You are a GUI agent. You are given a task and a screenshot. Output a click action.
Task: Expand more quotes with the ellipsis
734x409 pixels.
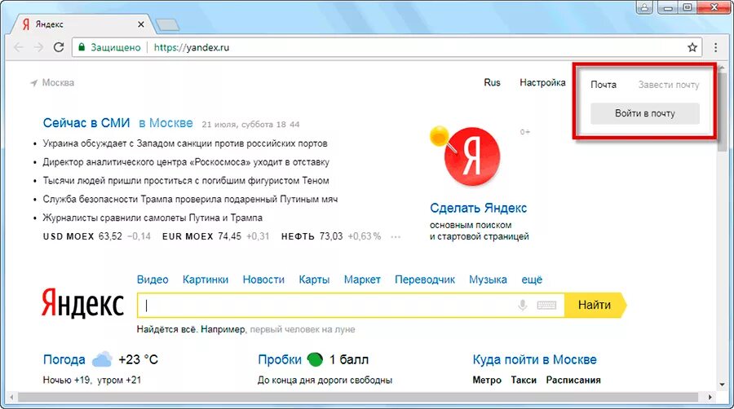pos(396,237)
